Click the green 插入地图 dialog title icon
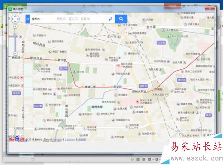 pos(10,9)
